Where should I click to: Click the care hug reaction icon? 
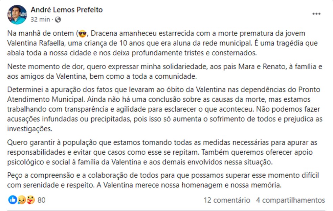(30, 200)
